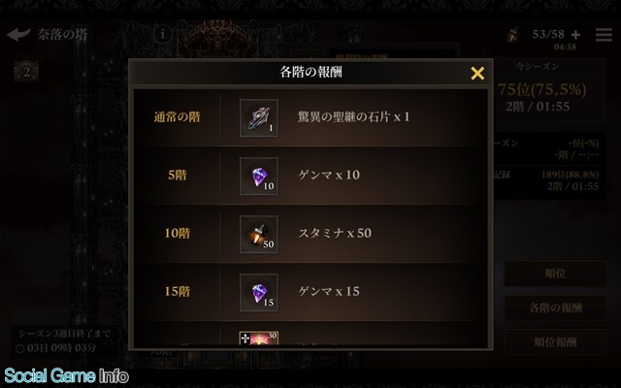This screenshot has width=621, height=388.
Task: Tap the 15階 ゲンマ x15 gem icon
Action: (259, 293)
